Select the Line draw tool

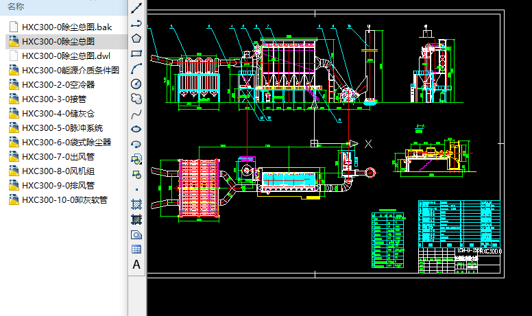click(136, 9)
